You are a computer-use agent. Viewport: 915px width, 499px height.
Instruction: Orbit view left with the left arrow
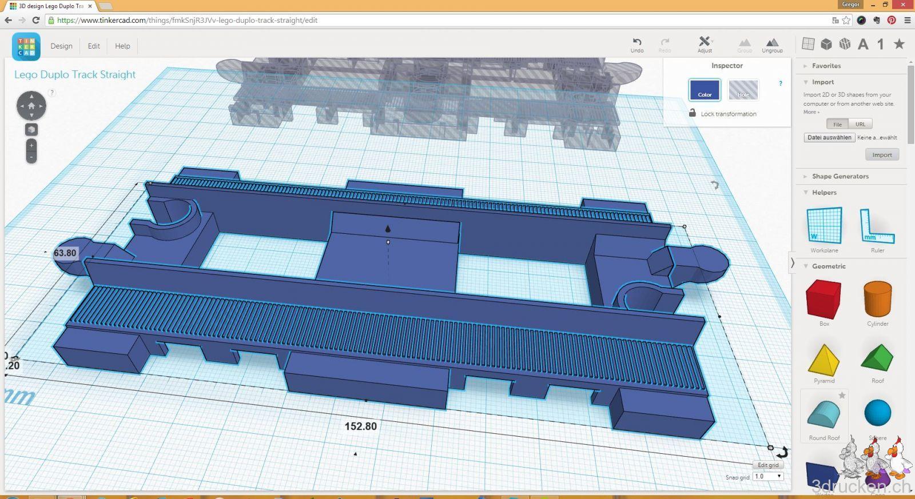click(x=22, y=106)
